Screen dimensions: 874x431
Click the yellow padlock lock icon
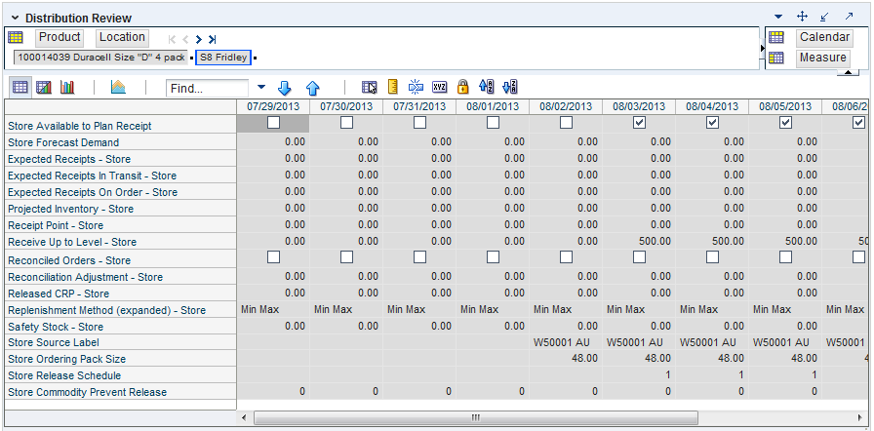462,87
